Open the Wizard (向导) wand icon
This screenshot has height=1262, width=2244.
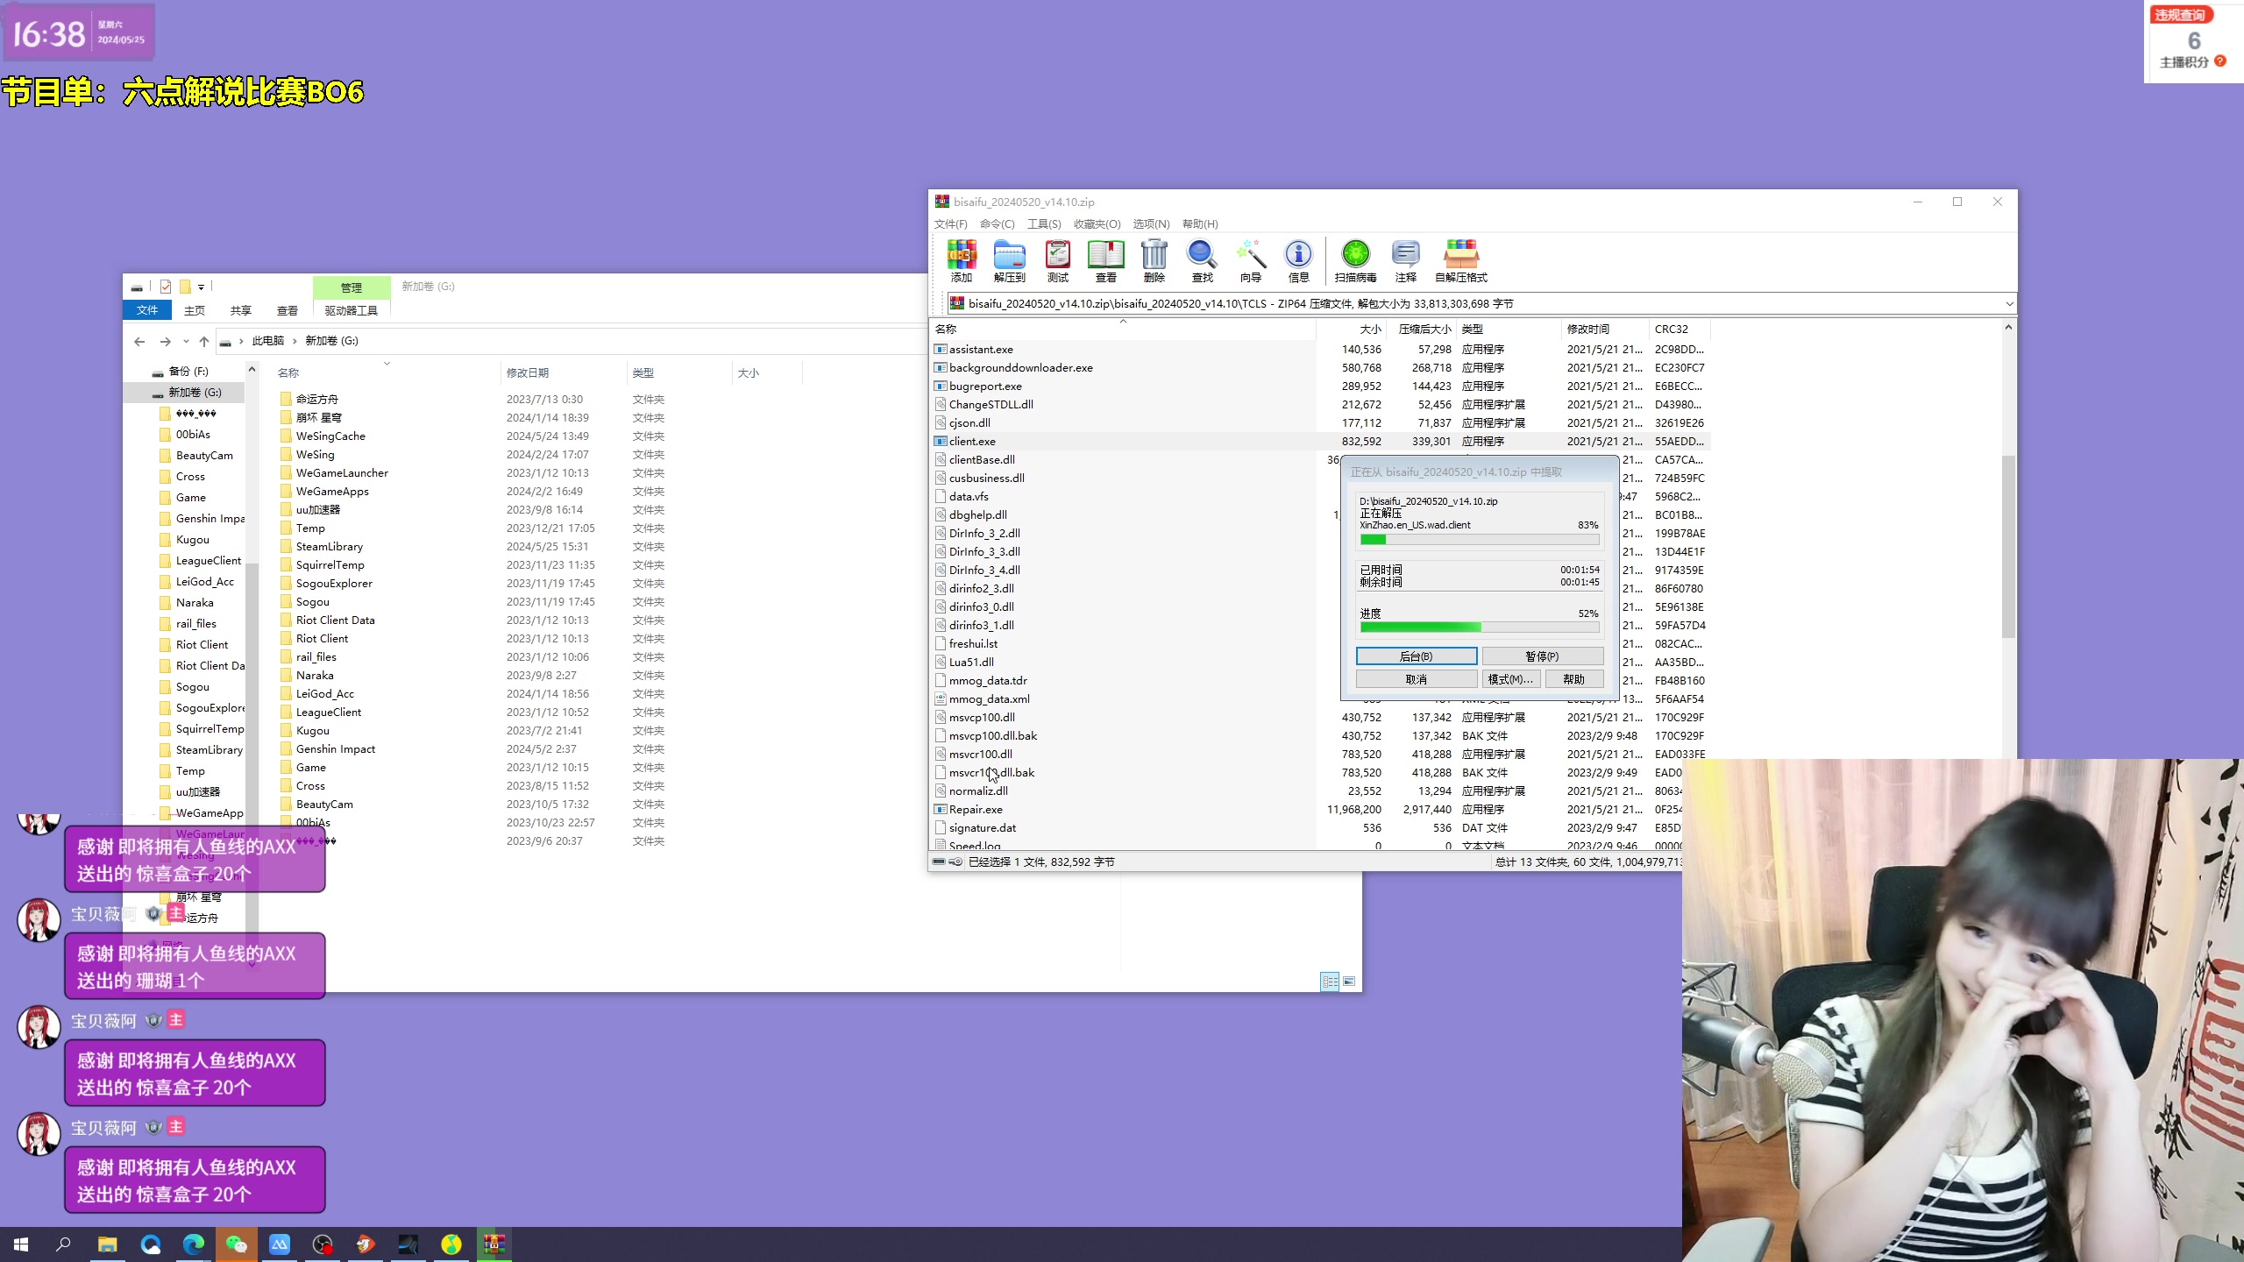point(1251,260)
